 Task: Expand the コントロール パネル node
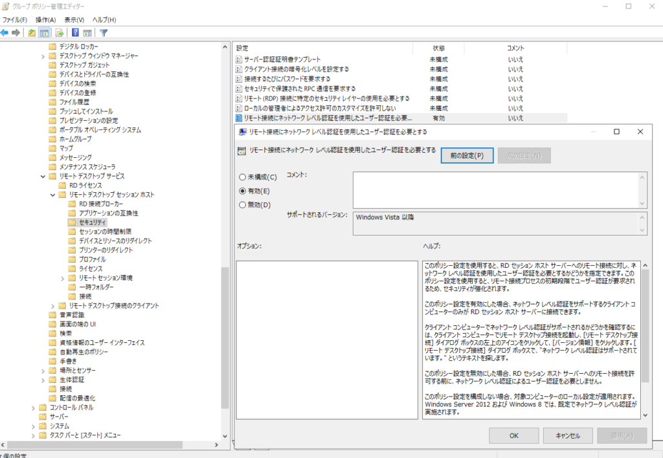(33, 408)
